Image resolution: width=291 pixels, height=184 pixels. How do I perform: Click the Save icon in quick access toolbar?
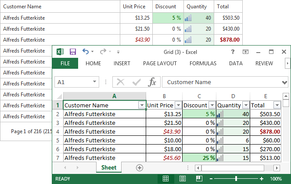[x=73, y=52]
